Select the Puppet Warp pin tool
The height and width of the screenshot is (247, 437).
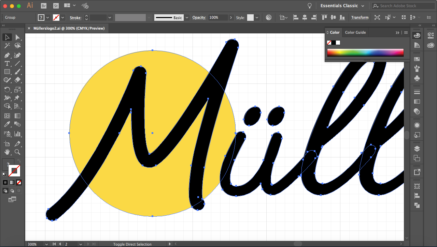(x=17, y=98)
